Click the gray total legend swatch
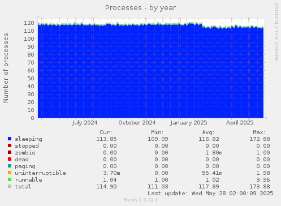Image resolution: width=281 pixels, height=206 pixels. tap(10, 186)
